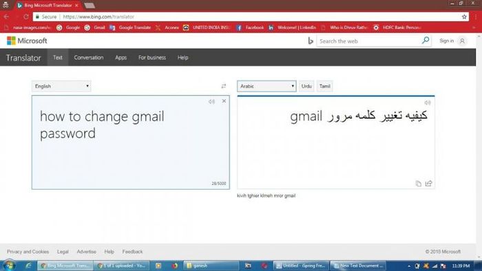Expand the Arabic target language dropdown
Image resolution: width=482 pixels, height=271 pixels.
point(266,86)
